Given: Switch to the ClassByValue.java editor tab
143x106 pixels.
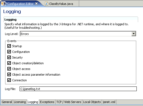Looking at the screenshot, I should click(61, 4).
